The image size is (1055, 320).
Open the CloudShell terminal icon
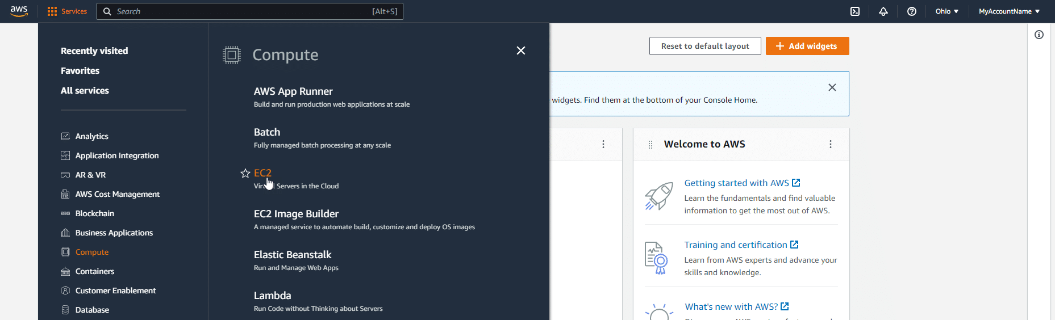pos(854,11)
